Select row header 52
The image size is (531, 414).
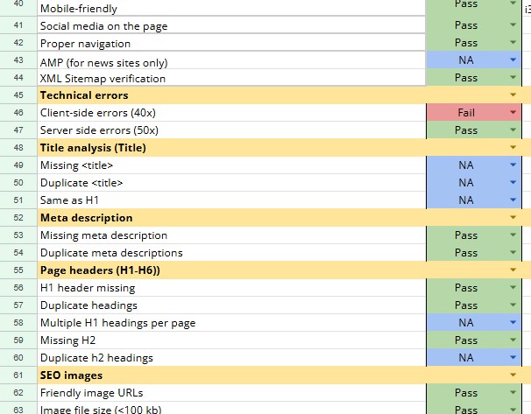tap(18, 217)
